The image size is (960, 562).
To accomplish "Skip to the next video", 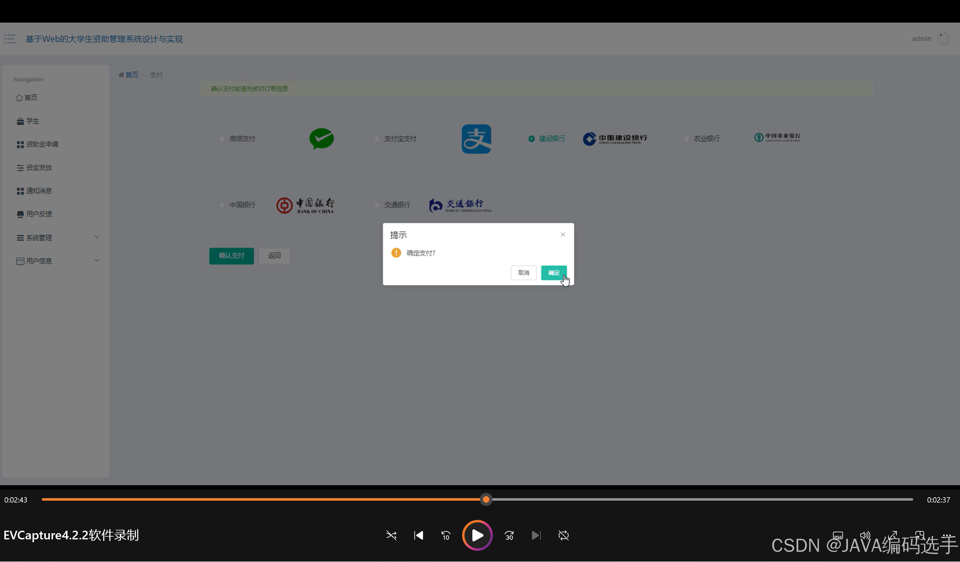I will 536,535.
